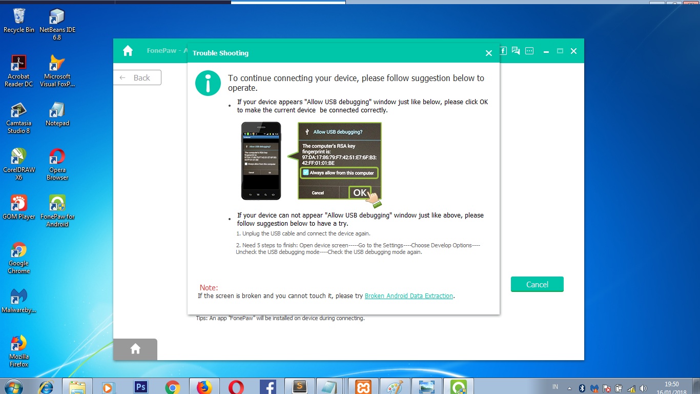Click 'Need 5 steps to finish' text
This screenshot has height=394, width=700.
[358, 248]
